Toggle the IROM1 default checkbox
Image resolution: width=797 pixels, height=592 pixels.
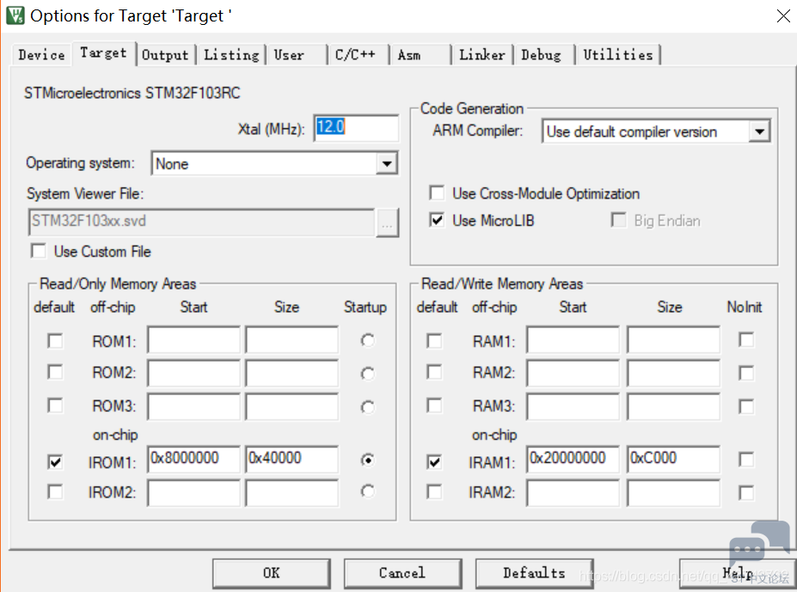(55, 462)
